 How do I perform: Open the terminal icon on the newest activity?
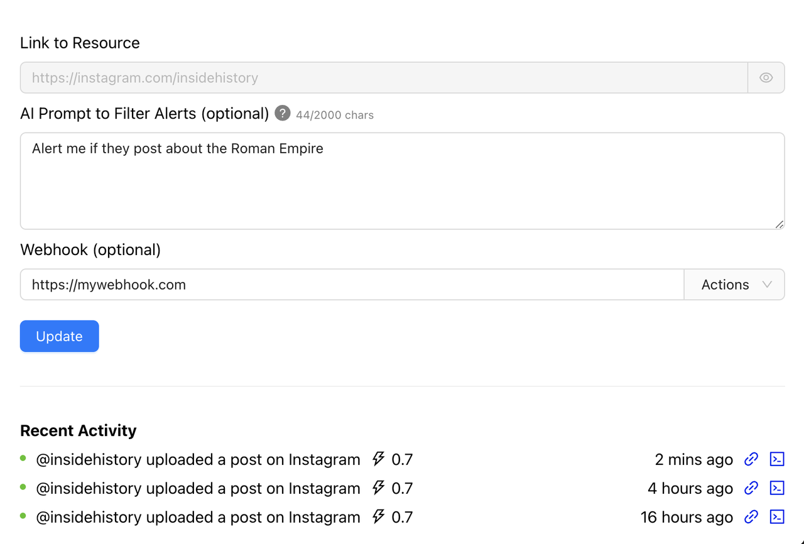tap(778, 459)
